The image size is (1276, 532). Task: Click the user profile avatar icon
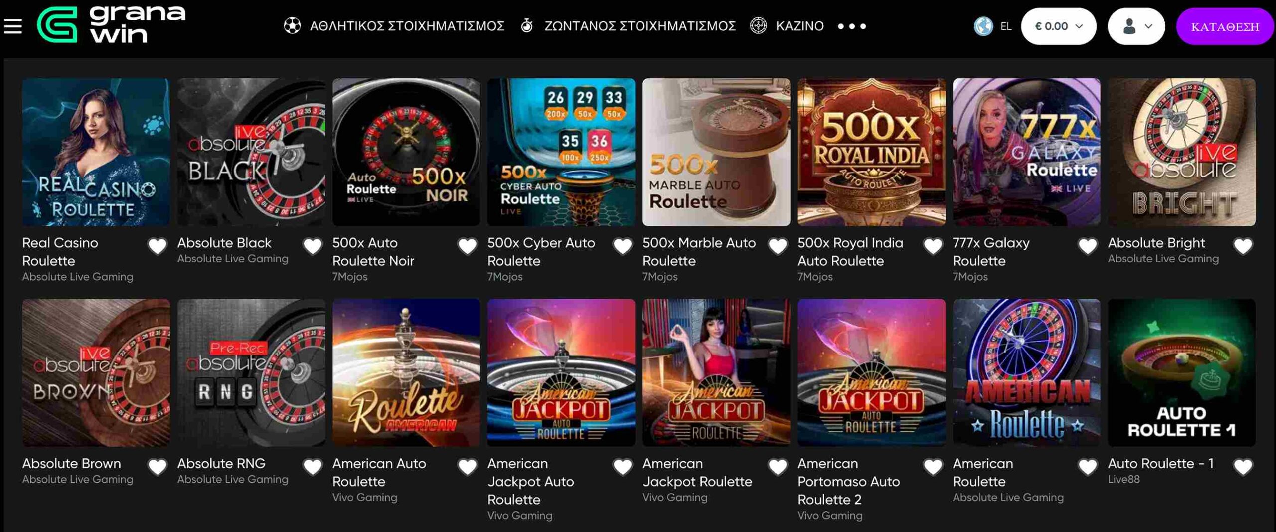click(1129, 26)
